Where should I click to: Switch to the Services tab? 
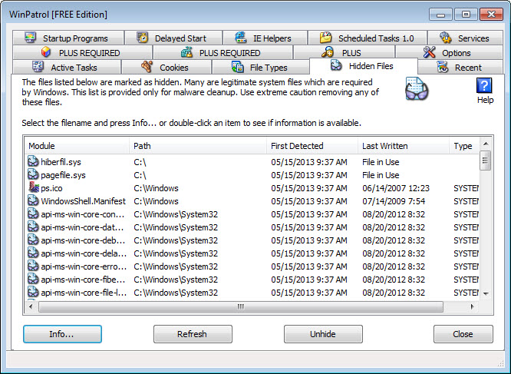click(x=465, y=38)
